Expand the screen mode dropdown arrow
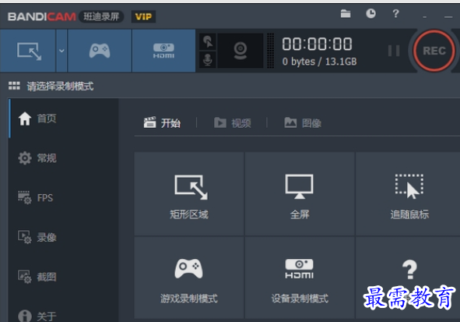The image size is (460, 322). coord(61,51)
